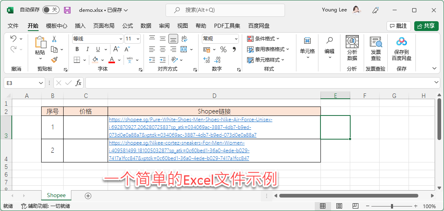Apply percent style format

tap(223, 50)
